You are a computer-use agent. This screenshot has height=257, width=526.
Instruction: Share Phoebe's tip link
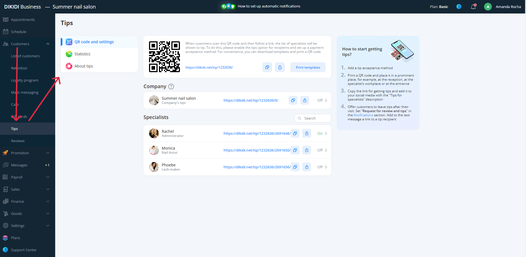tap(307, 167)
